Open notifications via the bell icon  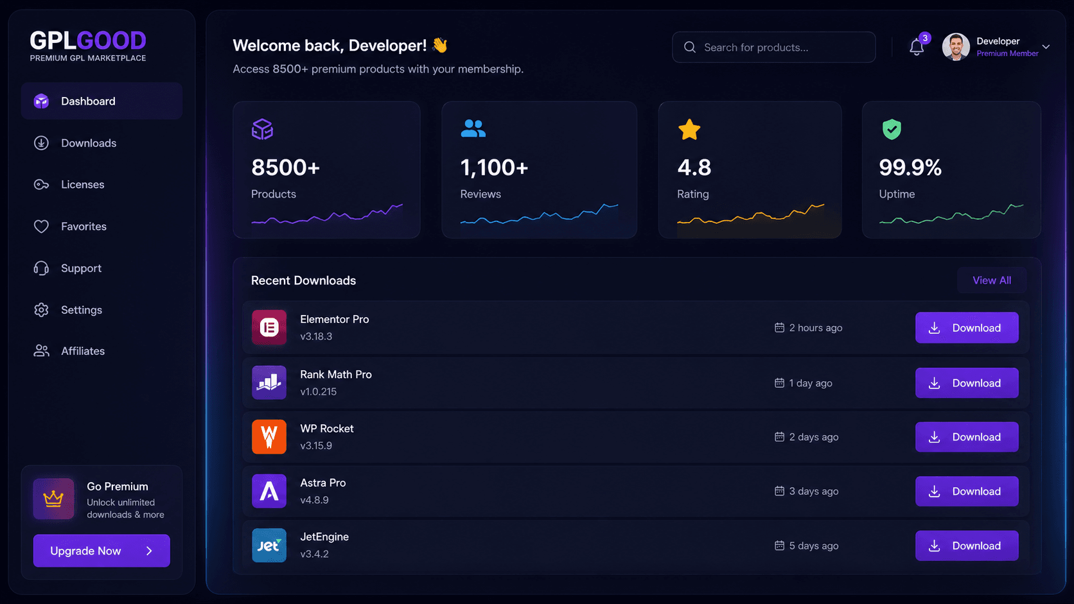(917, 47)
